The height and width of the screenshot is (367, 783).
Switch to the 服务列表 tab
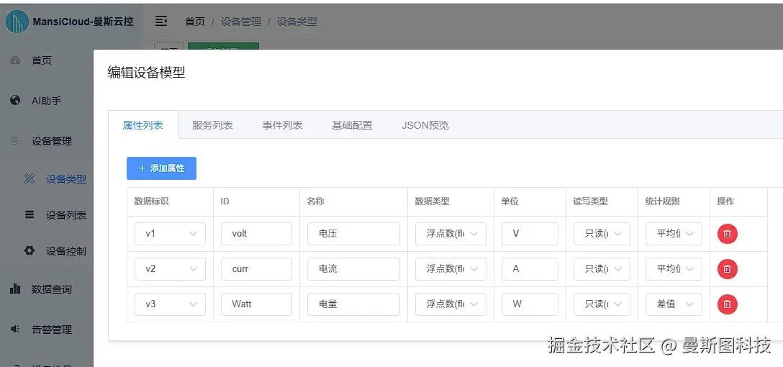(x=212, y=124)
